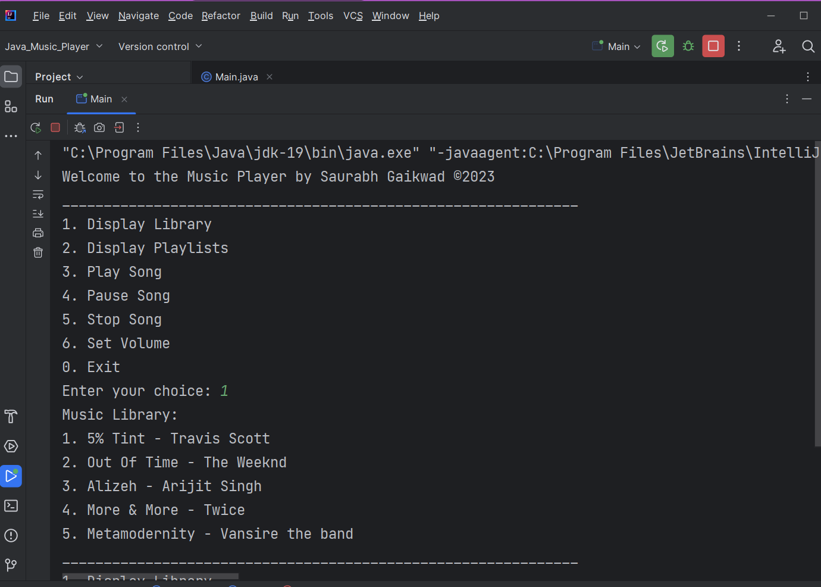The width and height of the screenshot is (821, 587).
Task: Open the Refactor menu
Action: (x=221, y=16)
